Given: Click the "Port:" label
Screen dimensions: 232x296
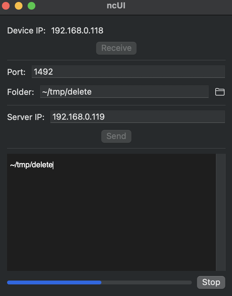Looking at the screenshot, I should pos(16,72).
